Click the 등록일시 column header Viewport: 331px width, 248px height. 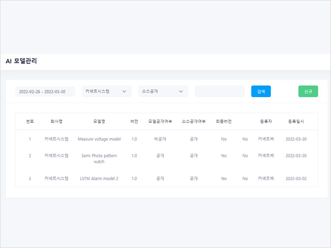[296, 121]
